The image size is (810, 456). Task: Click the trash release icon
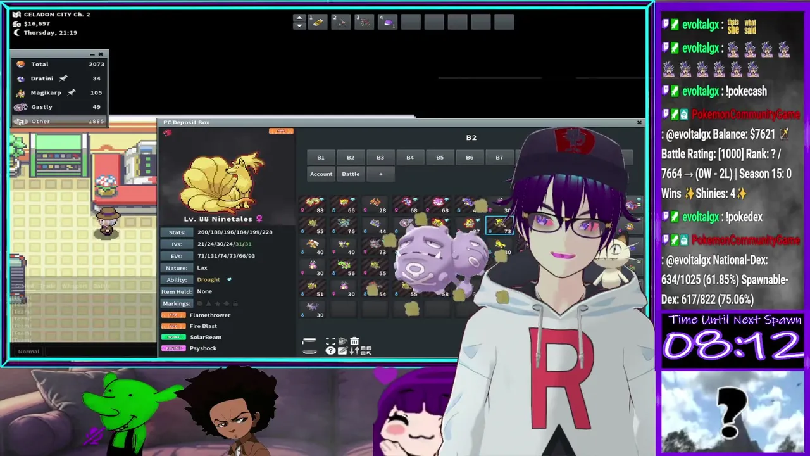354,341
